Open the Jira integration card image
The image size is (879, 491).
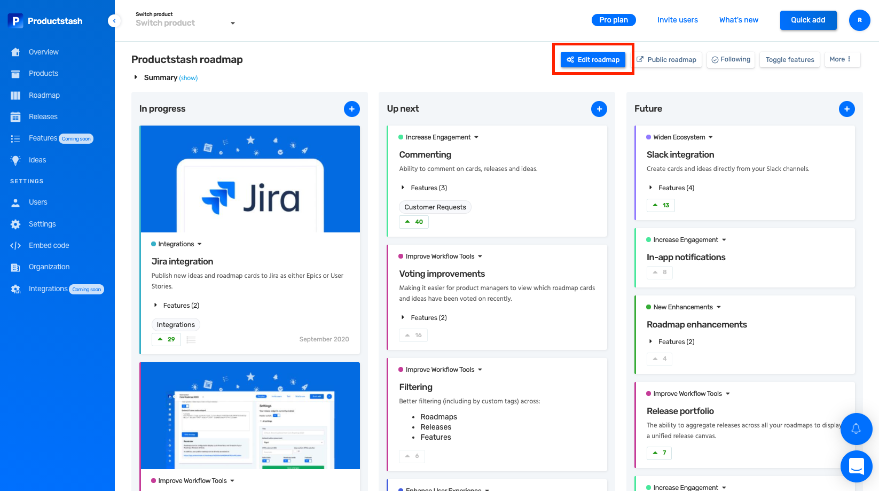[x=250, y=179]
